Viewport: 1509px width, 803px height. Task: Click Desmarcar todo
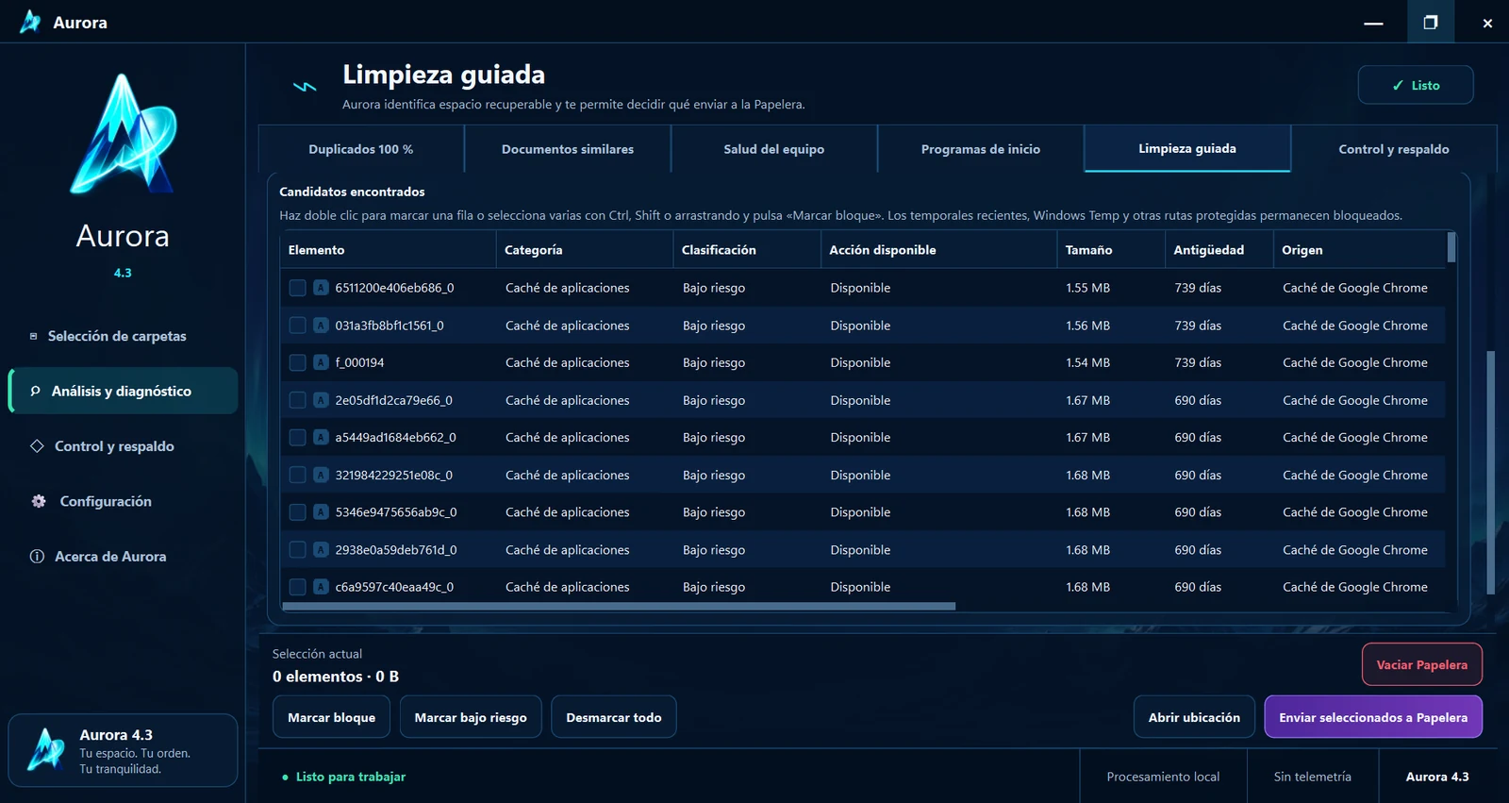tap(614, 717)
